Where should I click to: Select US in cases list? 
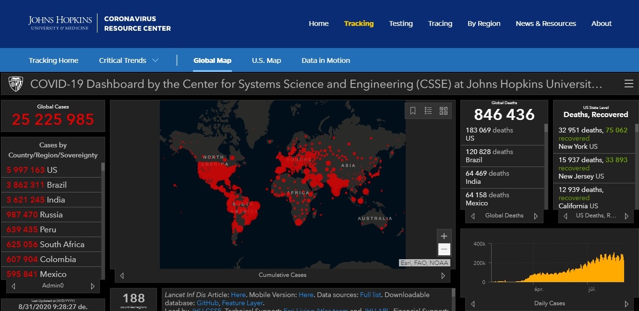point(51,170)
